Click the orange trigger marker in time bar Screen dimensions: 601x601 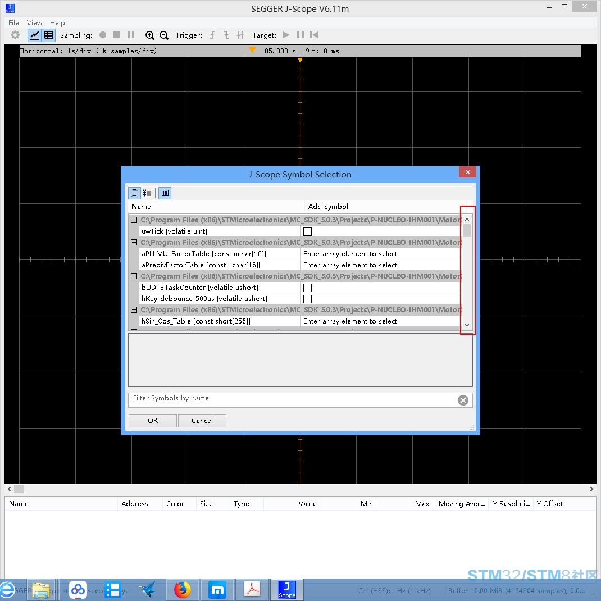[x=252, y=50]
